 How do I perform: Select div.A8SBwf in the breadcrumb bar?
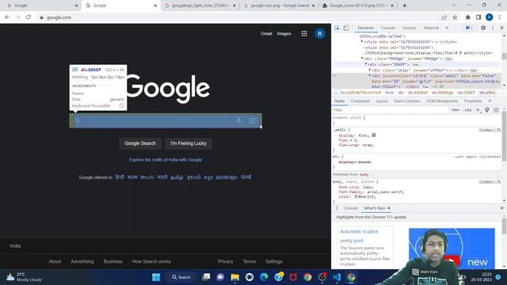click(417, 93)
